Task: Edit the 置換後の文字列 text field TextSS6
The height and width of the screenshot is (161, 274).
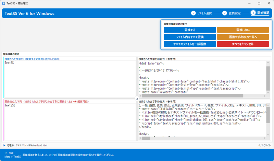Action: (x=70, y=122)
